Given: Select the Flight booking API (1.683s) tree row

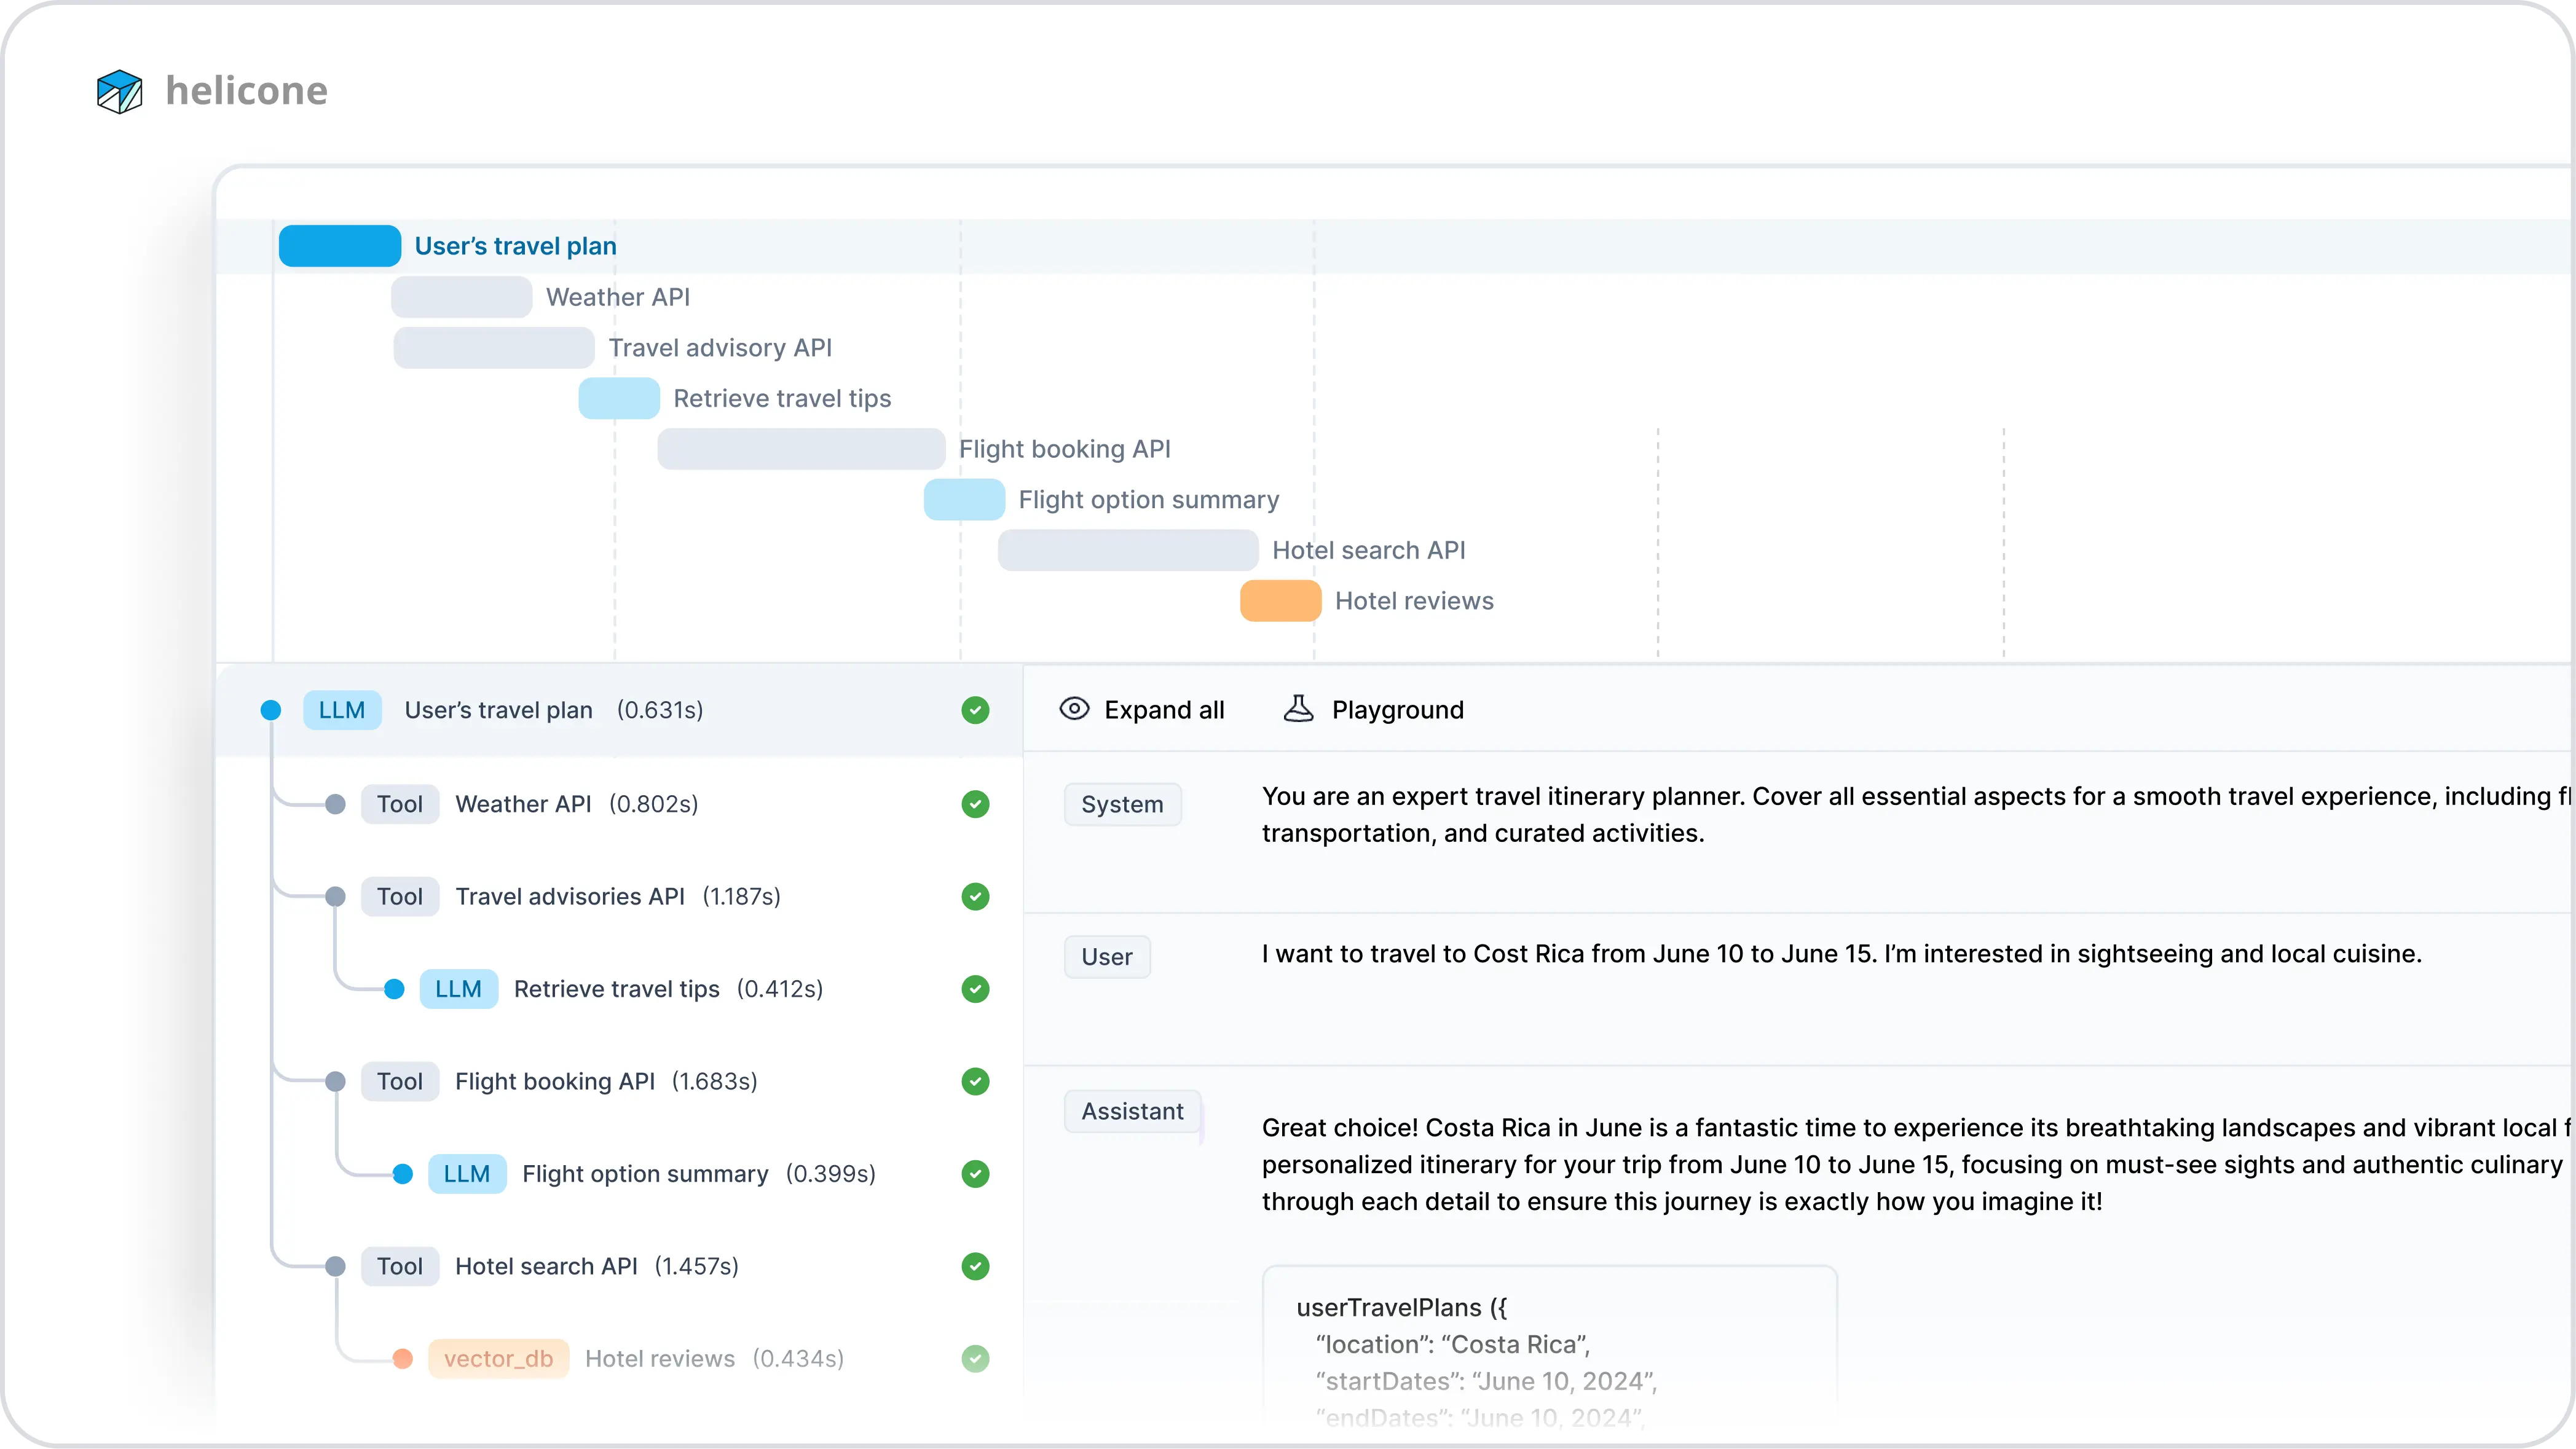Looking at the screenshot, I should pyautogui.click(x=620, y=1082).
